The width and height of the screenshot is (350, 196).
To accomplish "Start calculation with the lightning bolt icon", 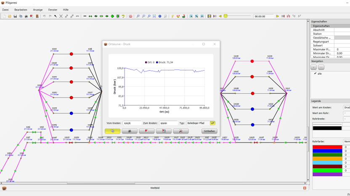I will pos(172,16).
